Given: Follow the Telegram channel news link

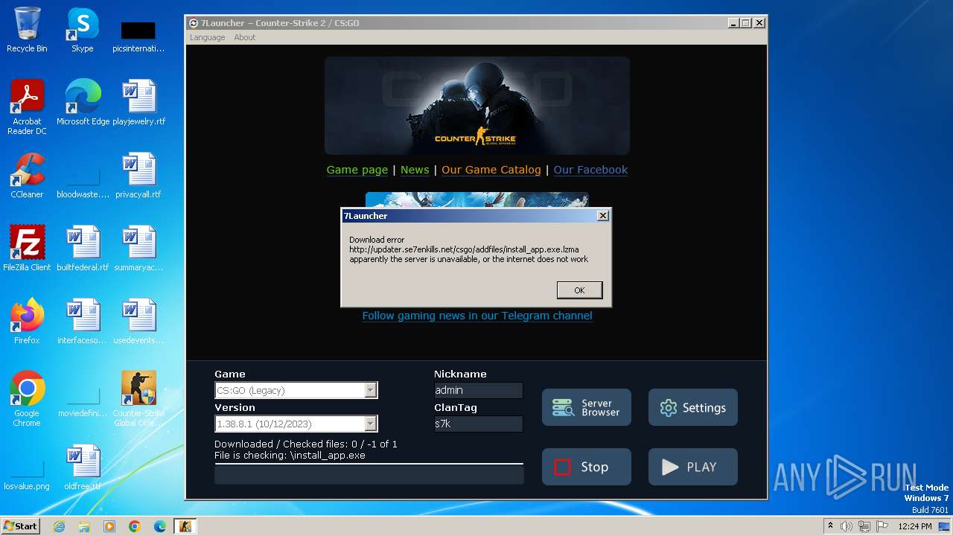Looking at the screenshot, I should [x=477, y=316].
